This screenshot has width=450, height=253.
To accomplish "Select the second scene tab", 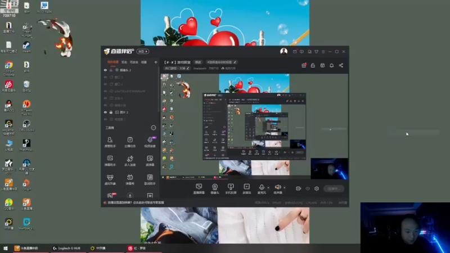I will point(124,62).
